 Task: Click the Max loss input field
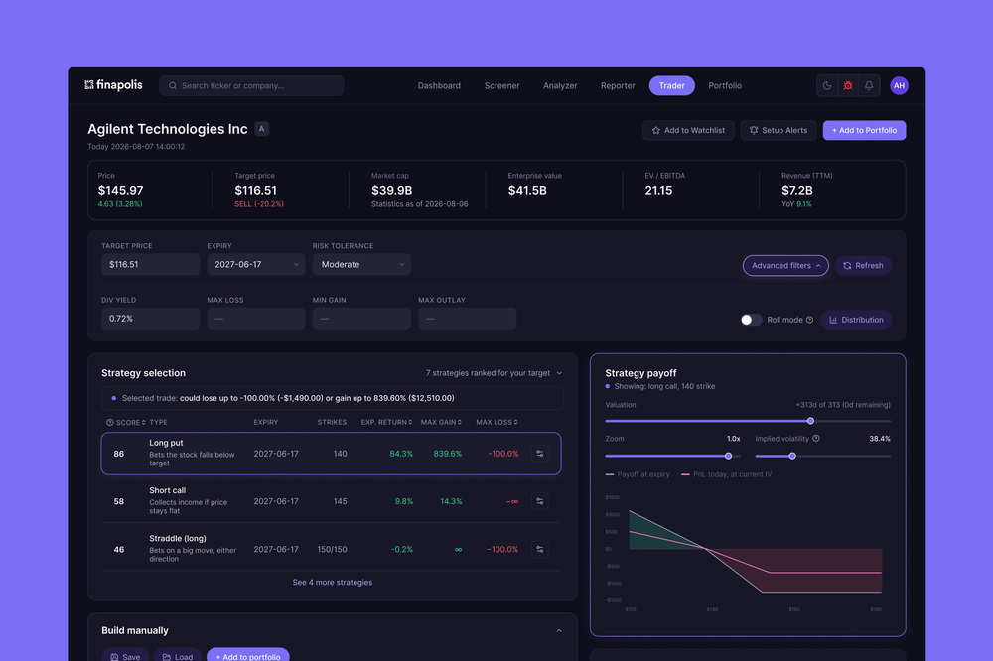click(256, 319)
